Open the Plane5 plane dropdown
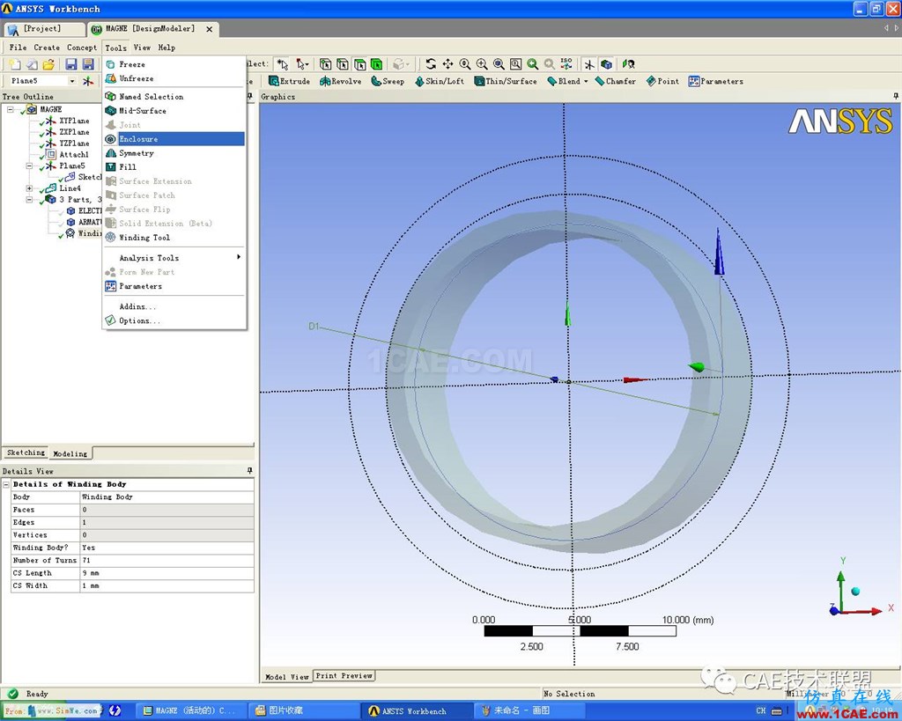902x721 pixels. point(72,81)
